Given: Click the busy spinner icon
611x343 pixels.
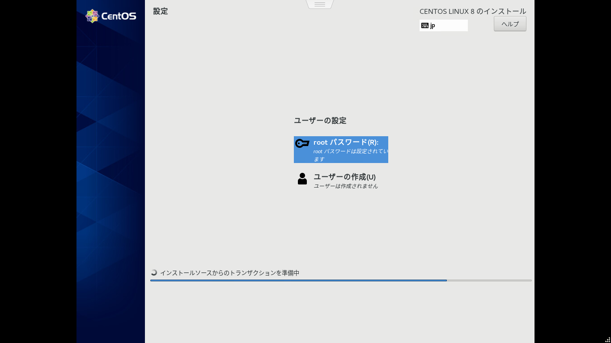Looking at the screenshot, I should tap(154, 272).
